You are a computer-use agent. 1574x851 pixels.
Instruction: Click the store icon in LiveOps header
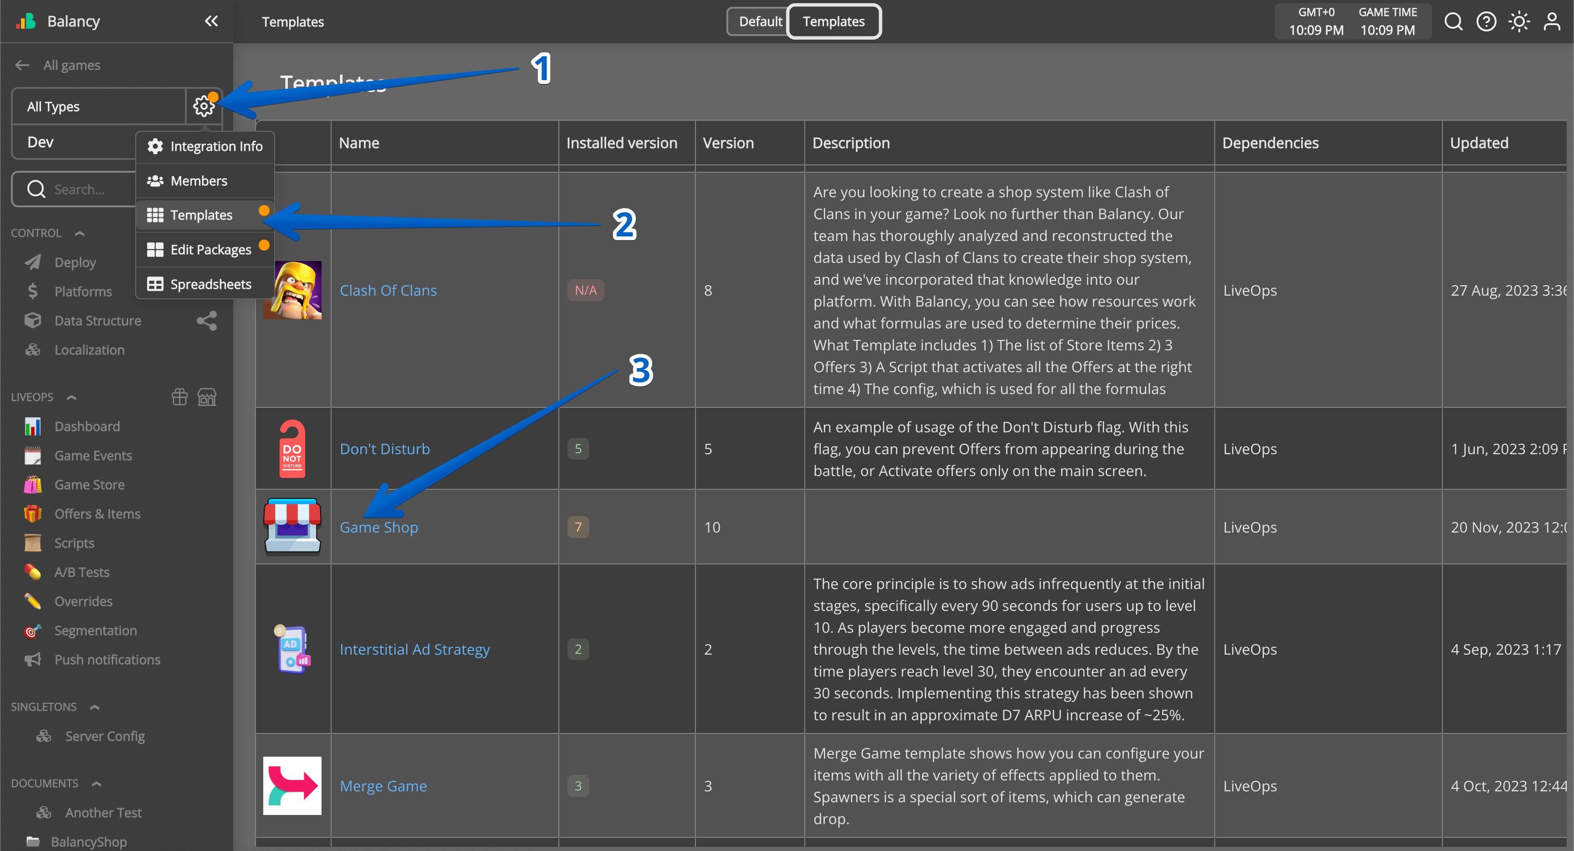tap(207, 397)
